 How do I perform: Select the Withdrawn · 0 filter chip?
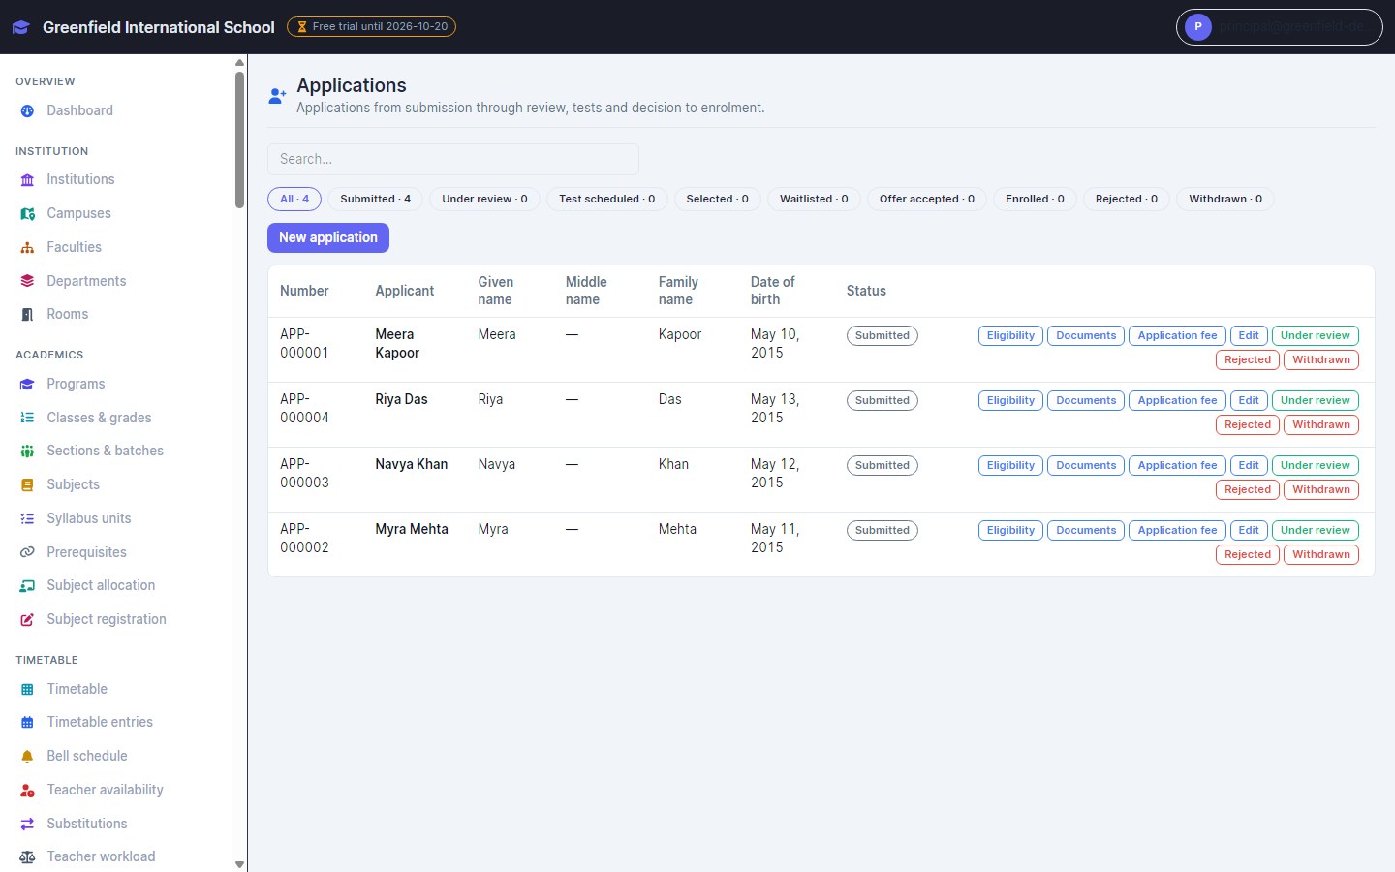pos(1225,199)
